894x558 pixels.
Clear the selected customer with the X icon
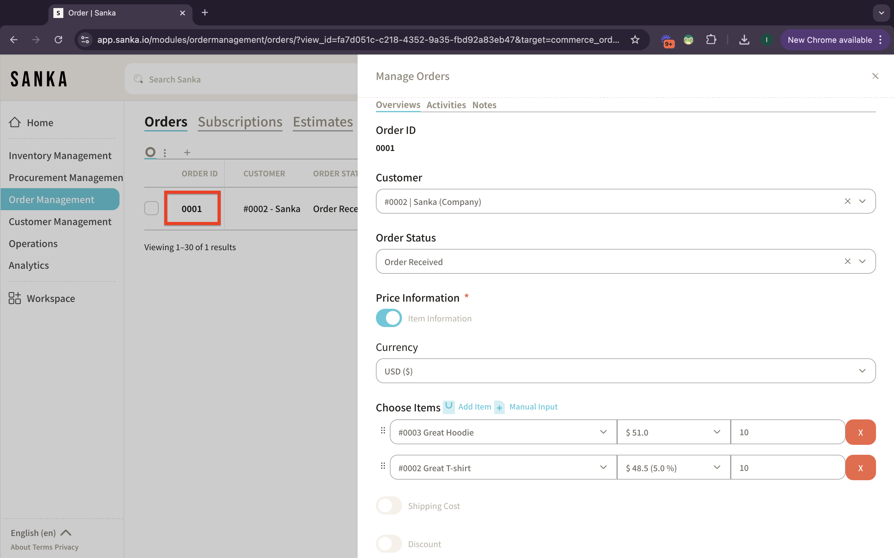tap(847, 201)
